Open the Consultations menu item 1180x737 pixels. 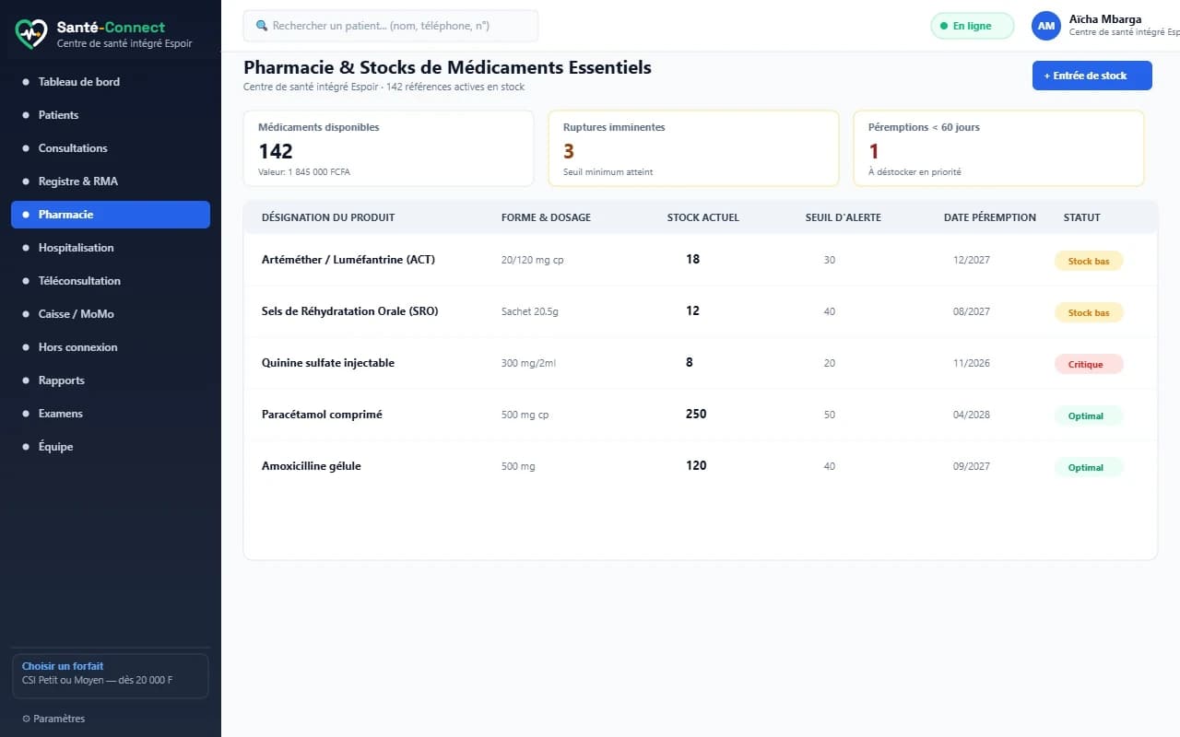111,148
